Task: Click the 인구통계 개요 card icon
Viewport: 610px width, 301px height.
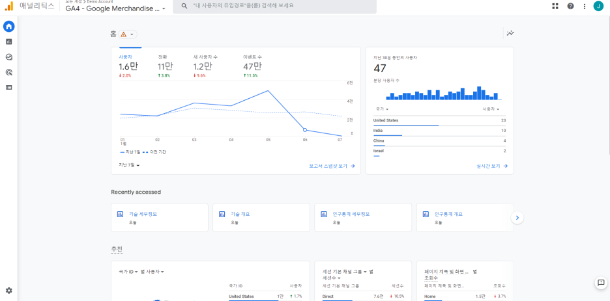Action: coord(426,214)
